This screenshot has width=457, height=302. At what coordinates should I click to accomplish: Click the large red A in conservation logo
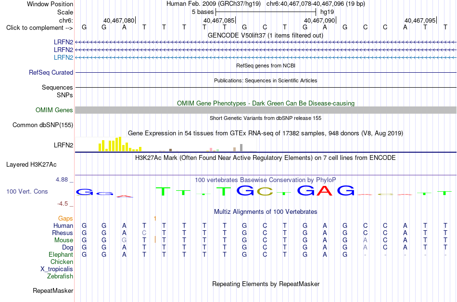click(325, 191)
